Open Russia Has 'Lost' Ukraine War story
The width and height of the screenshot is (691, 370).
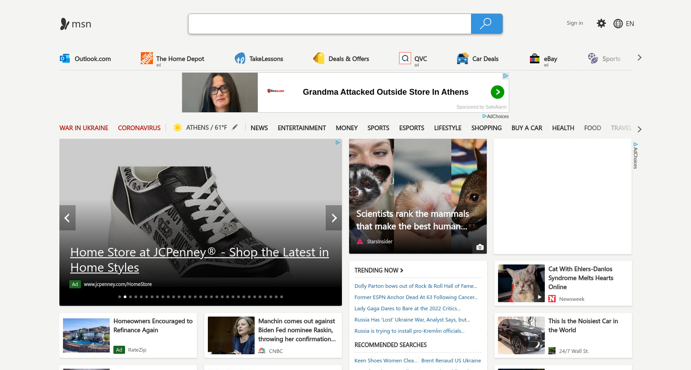point(412,320)
